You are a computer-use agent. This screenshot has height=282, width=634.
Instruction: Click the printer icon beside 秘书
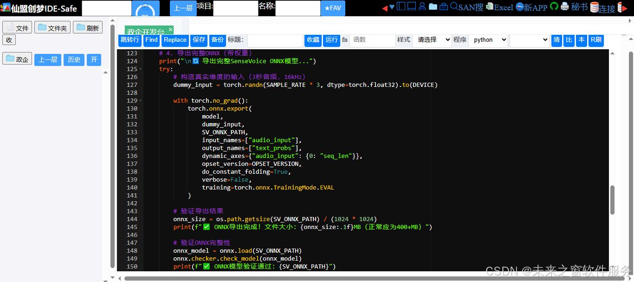click(564, 7)
